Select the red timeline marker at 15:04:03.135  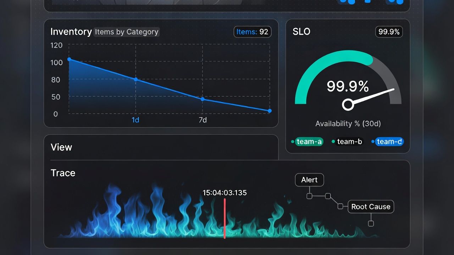(x=225, y=218)
